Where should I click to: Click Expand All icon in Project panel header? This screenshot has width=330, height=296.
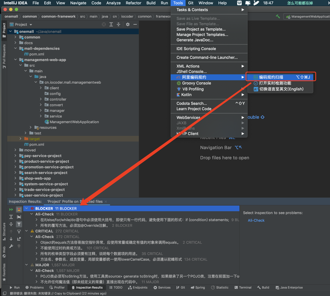click(x=111, y=24)
